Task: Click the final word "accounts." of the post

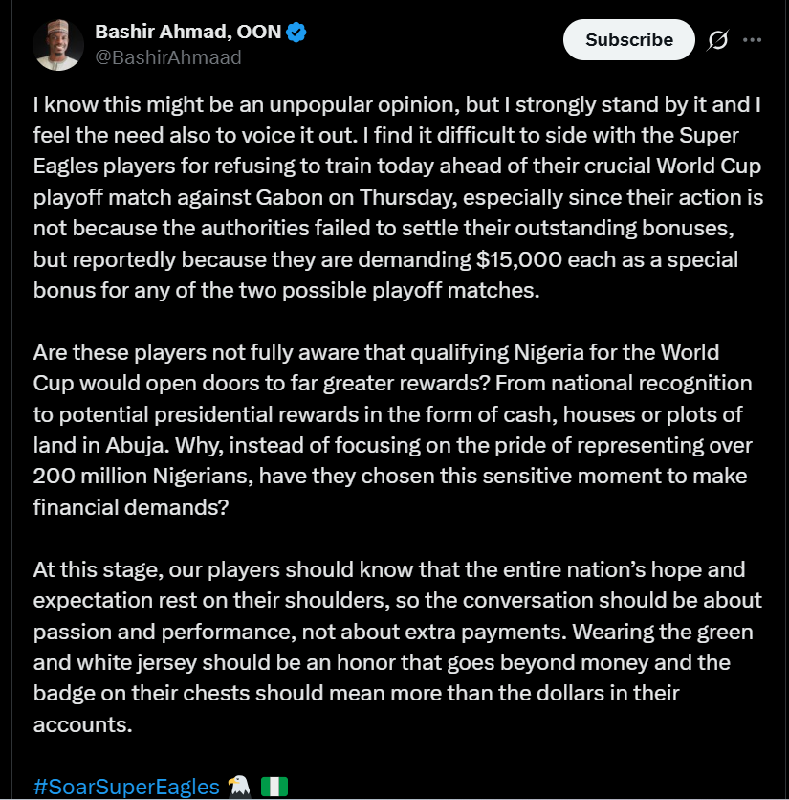Action: (x=82, y=723)
